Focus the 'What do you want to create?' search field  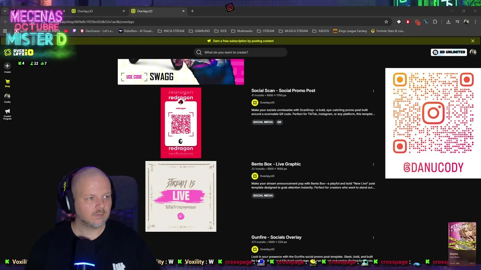240,52
